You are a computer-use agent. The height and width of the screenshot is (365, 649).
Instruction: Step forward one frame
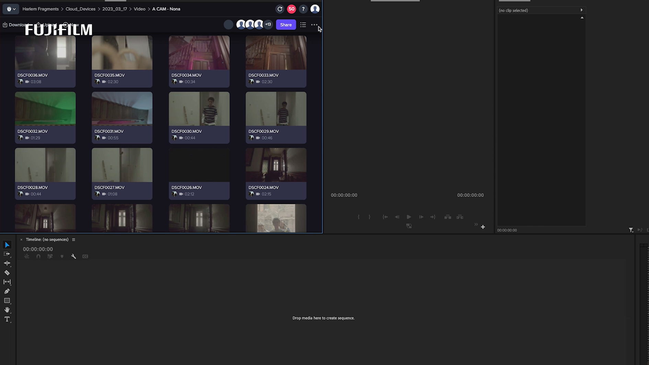(421, 217)
